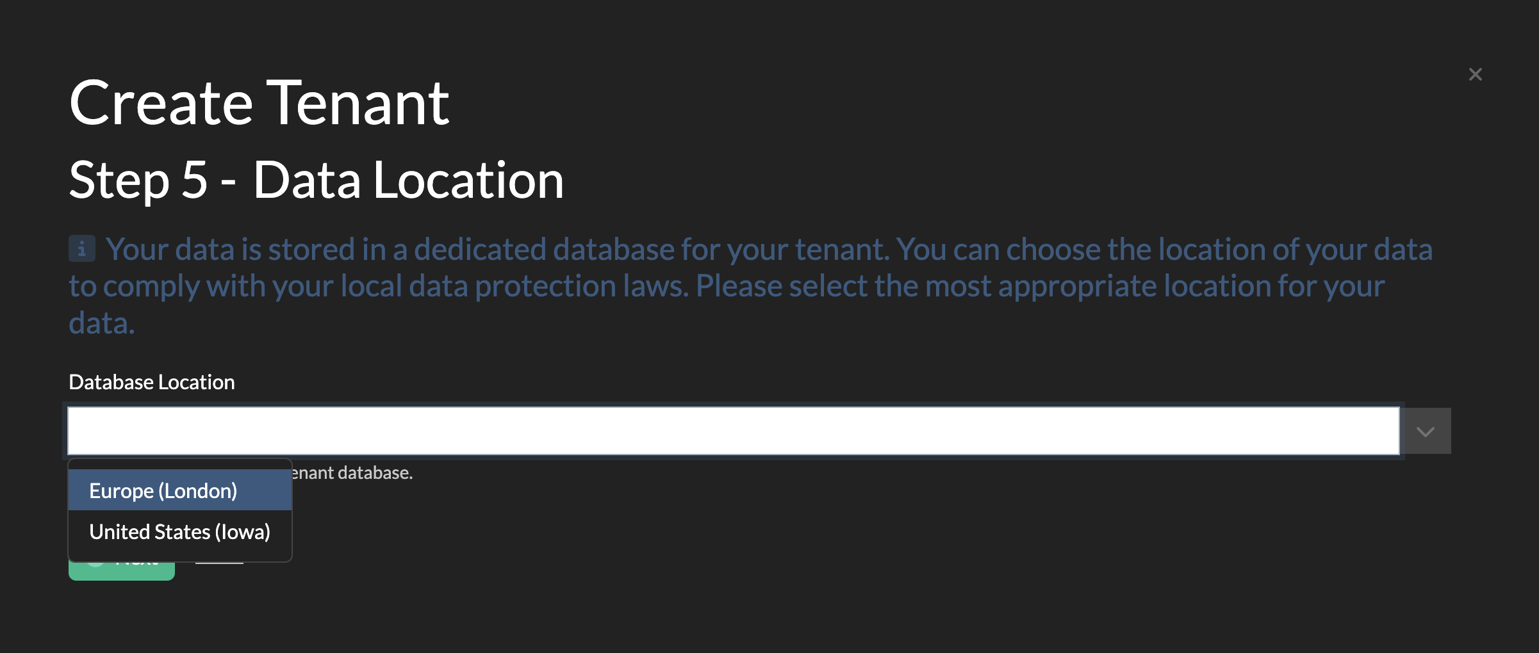Click the underlined link beside Next
The width and height of the screenshot is (1539, 653).
219,563
